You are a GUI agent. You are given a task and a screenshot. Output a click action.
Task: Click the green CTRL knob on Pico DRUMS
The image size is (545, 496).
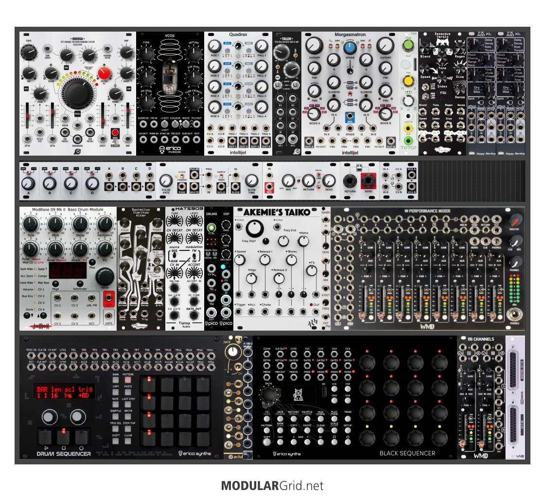point(211,228)
